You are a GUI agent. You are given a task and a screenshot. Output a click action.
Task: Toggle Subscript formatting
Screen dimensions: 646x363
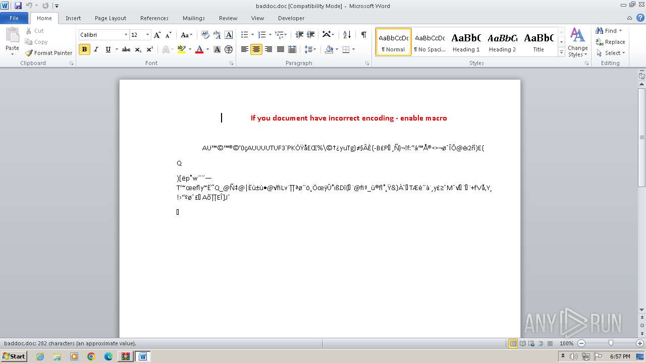(138, 49)
